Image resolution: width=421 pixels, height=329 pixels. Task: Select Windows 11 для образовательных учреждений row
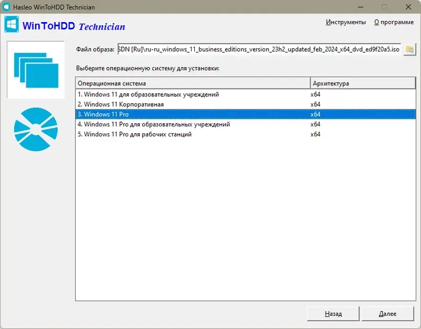(x=245, y=94)
